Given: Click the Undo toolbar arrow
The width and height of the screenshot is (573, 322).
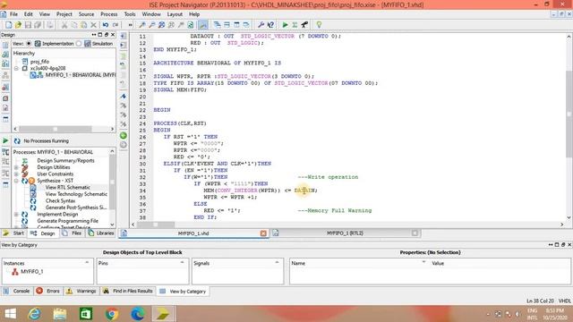Looking at the screenshot, I should [x=106, y=25].
